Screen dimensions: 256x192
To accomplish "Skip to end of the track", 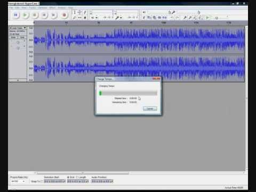I will 54,15.
